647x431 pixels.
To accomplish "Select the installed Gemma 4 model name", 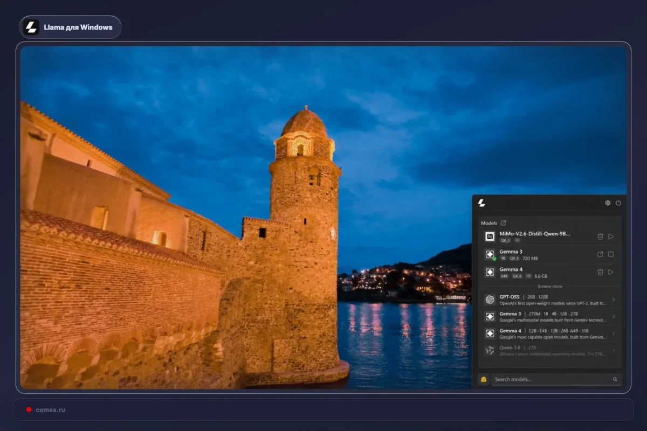I will (x=511, y=269).
